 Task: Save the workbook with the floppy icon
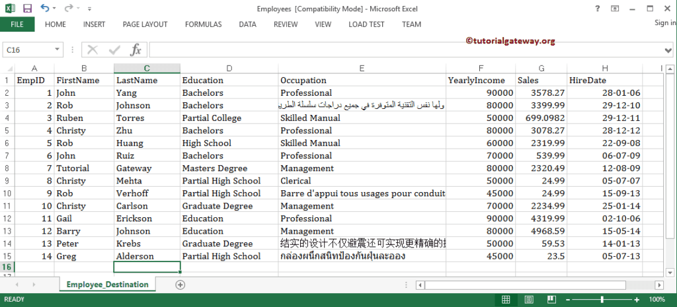27,8
